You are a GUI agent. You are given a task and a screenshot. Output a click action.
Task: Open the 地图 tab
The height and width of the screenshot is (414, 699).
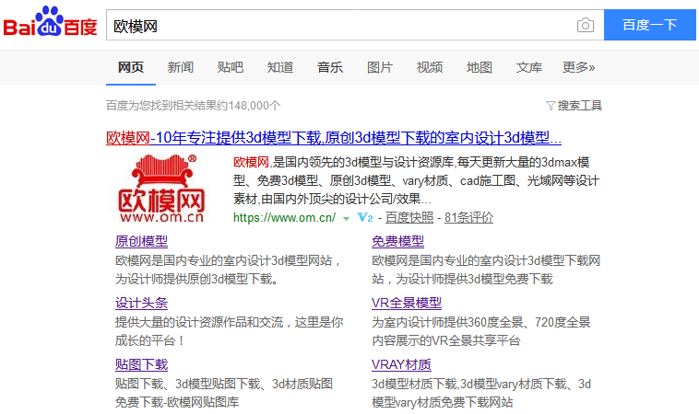480,67
